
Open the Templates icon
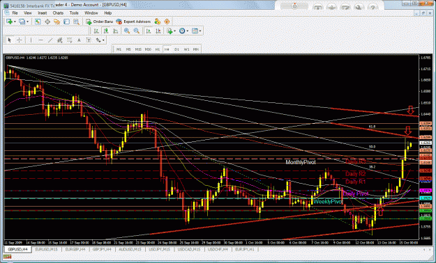coord(195,31)
